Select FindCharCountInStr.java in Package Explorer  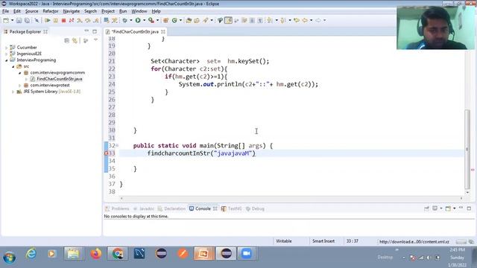coord(60,79)
